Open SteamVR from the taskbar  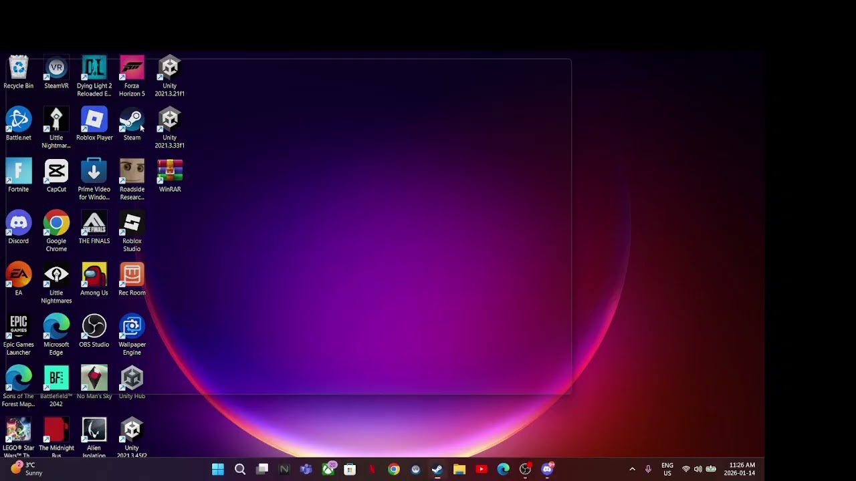point(415,470)
